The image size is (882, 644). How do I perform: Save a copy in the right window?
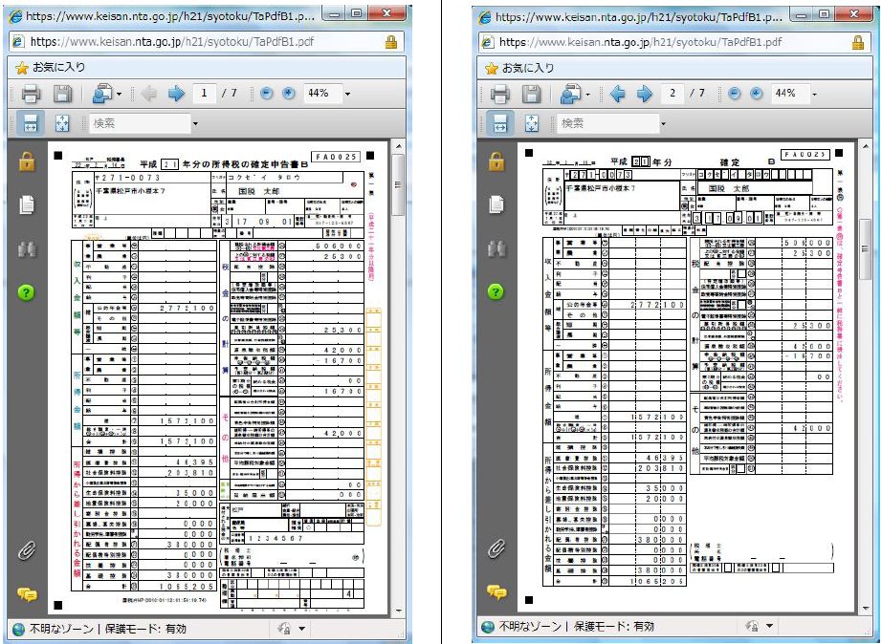pyautogui.click(x=531, y=94)
